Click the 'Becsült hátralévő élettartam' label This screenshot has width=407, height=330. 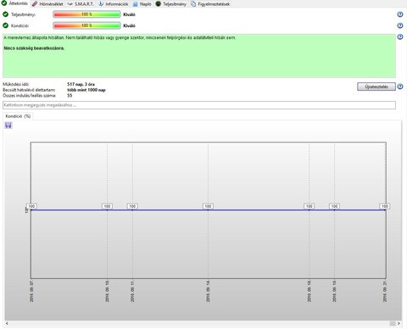pyautogui.click(x=29, y=90)
